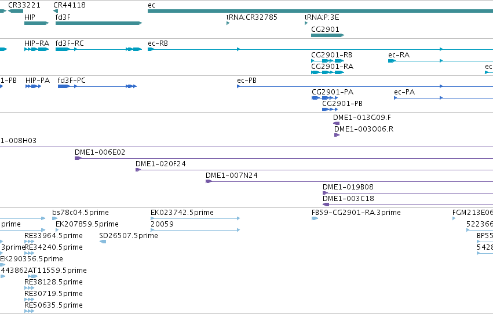The height and width of the screenshot is (314, 493).
Task: Click the EK023742.5prime EST label
Action: tap(182, 213)
